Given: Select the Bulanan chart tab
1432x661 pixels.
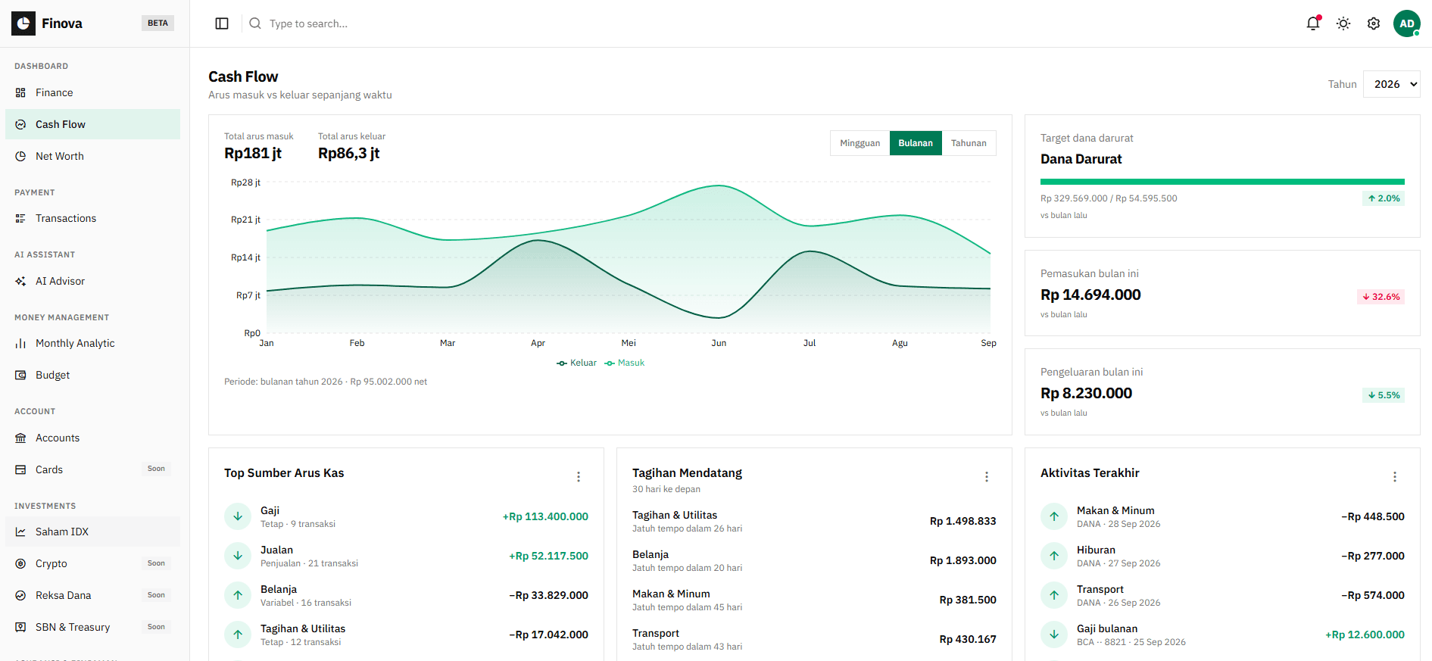Looking at the screenshot, I should [916, 143].
